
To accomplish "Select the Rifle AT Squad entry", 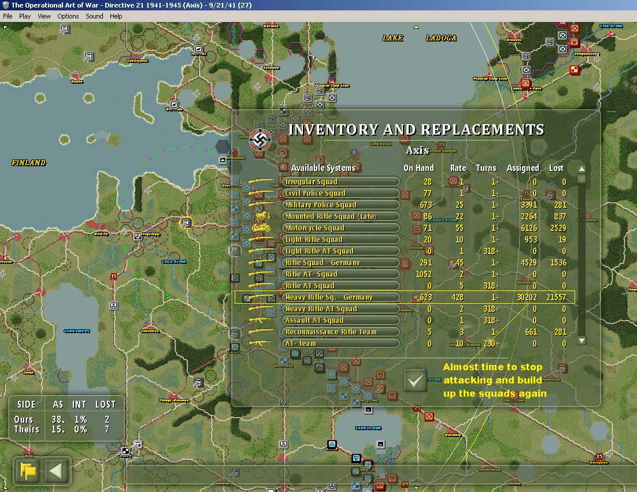I will pos(340,286).
